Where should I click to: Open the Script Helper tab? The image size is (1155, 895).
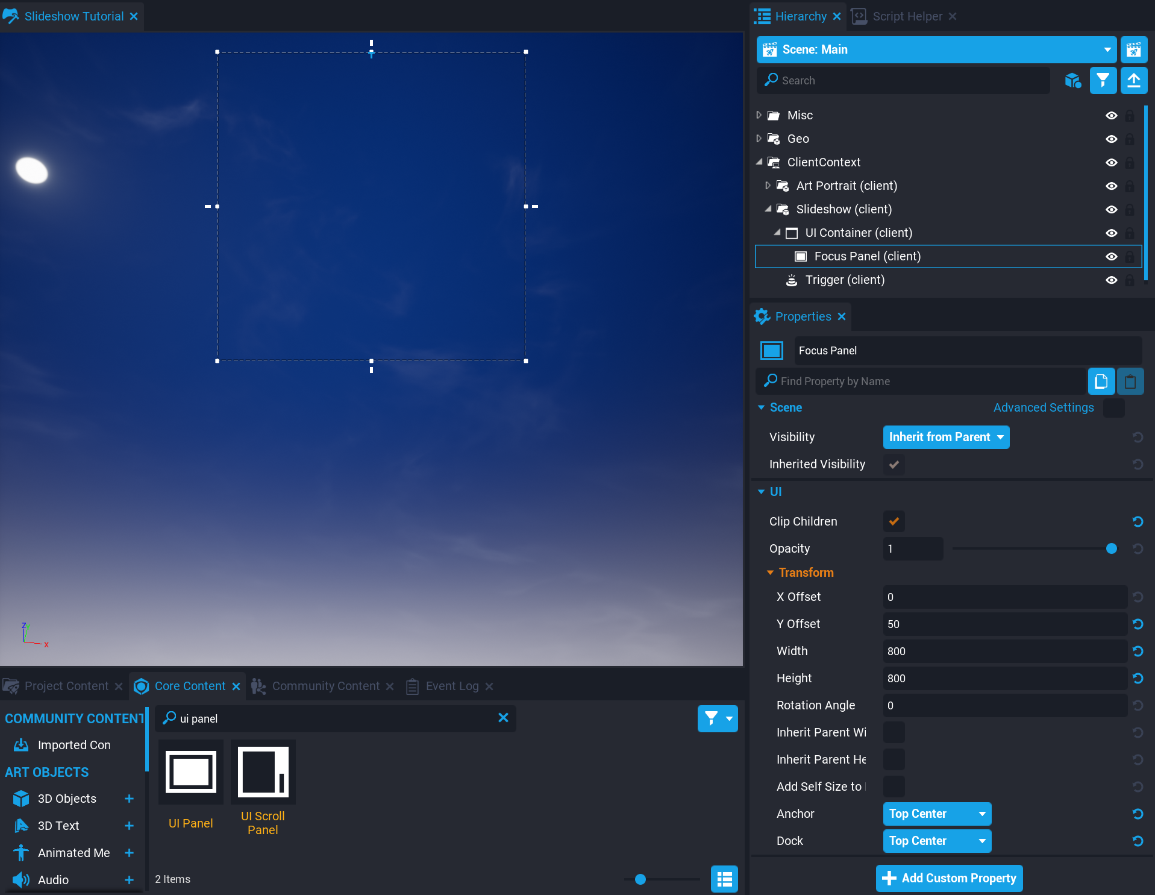pos(907,16)
